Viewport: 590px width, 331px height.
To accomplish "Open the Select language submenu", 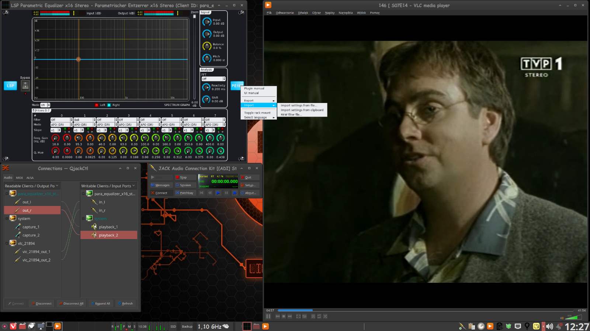I will [258, 117].
